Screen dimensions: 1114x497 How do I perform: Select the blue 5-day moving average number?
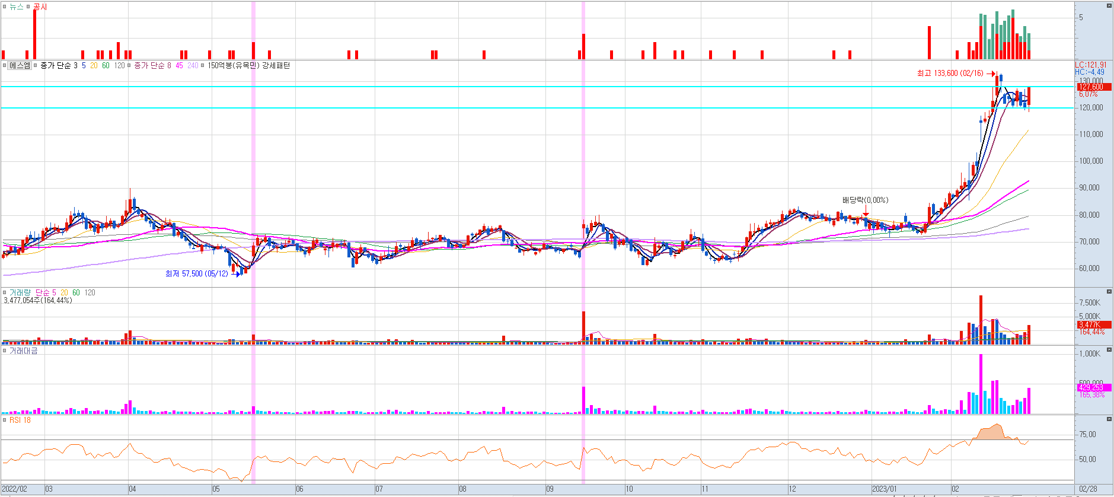coord(84,65)
